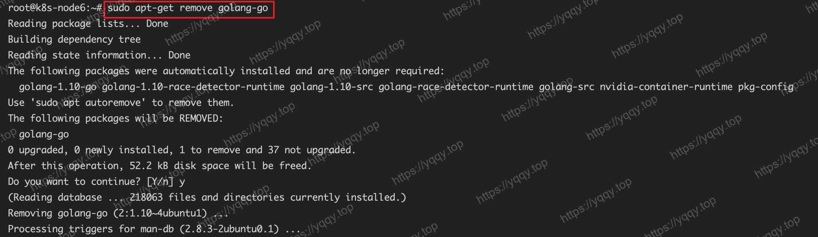Select the golang-race-detector-runtime package name

456,87
